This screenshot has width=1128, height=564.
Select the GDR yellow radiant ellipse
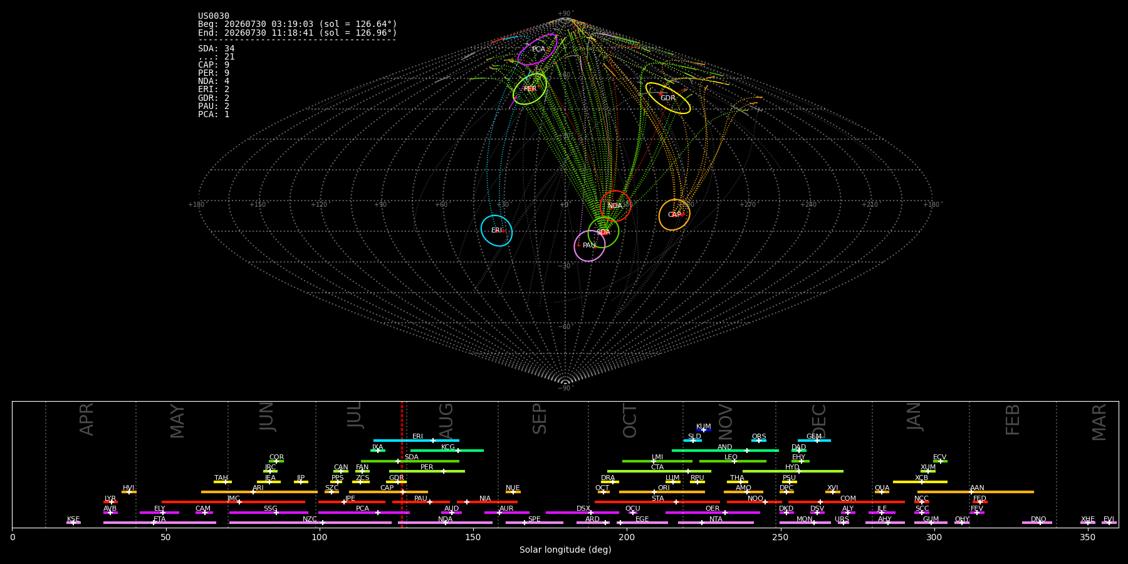(x=668, y=98)
